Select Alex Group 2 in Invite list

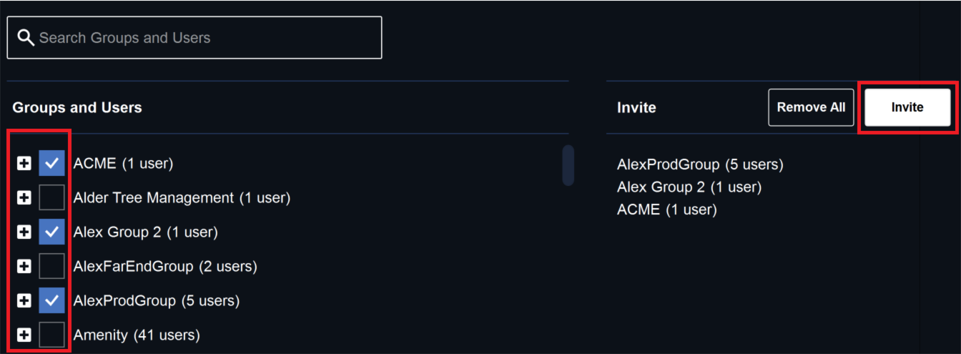[x=689, y=187]
